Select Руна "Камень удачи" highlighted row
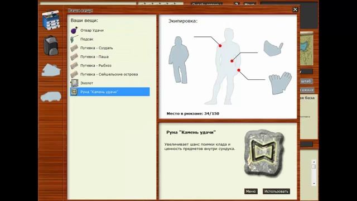The width and height of the screenshot is (357, 201). [x=110, y=92]
